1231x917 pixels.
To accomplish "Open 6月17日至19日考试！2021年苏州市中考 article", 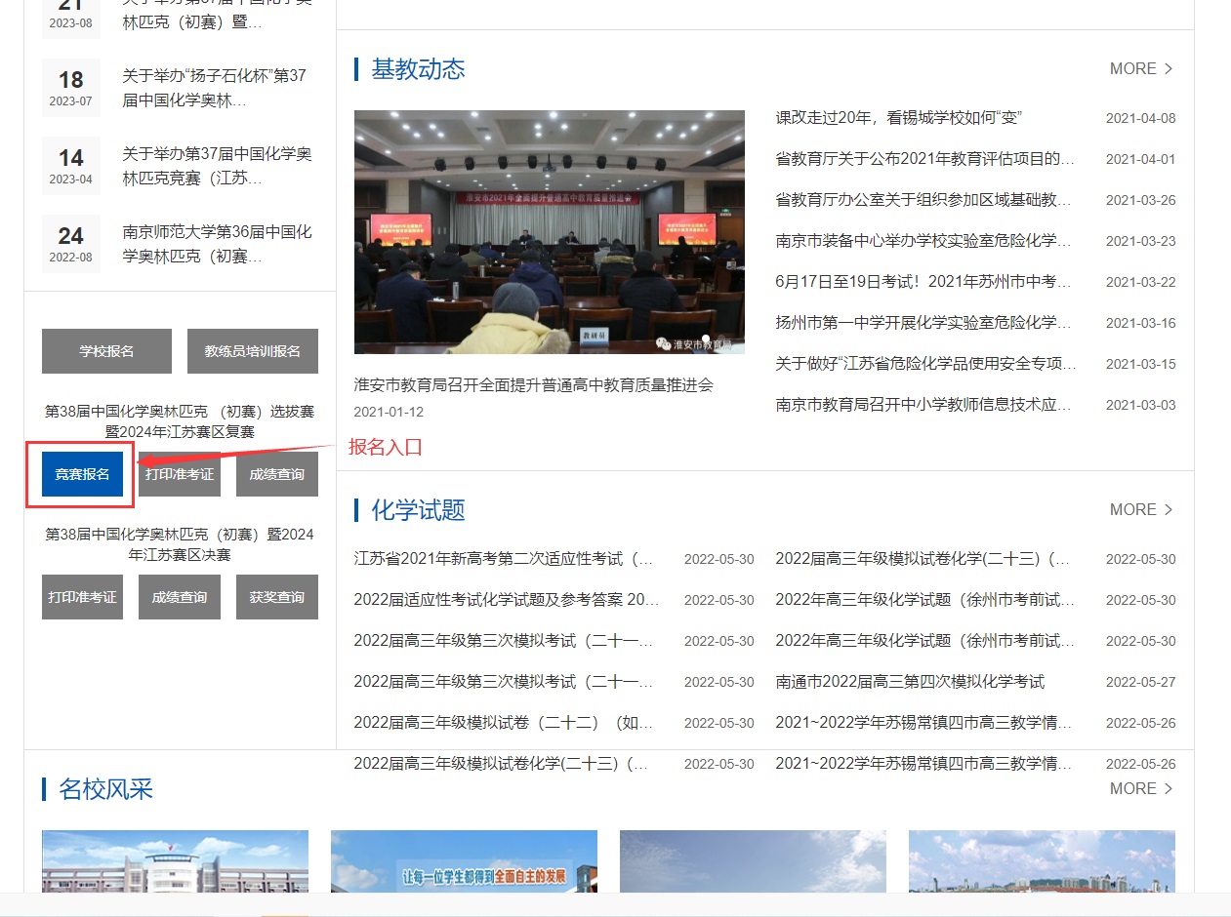I will click(x=925, y=282).
